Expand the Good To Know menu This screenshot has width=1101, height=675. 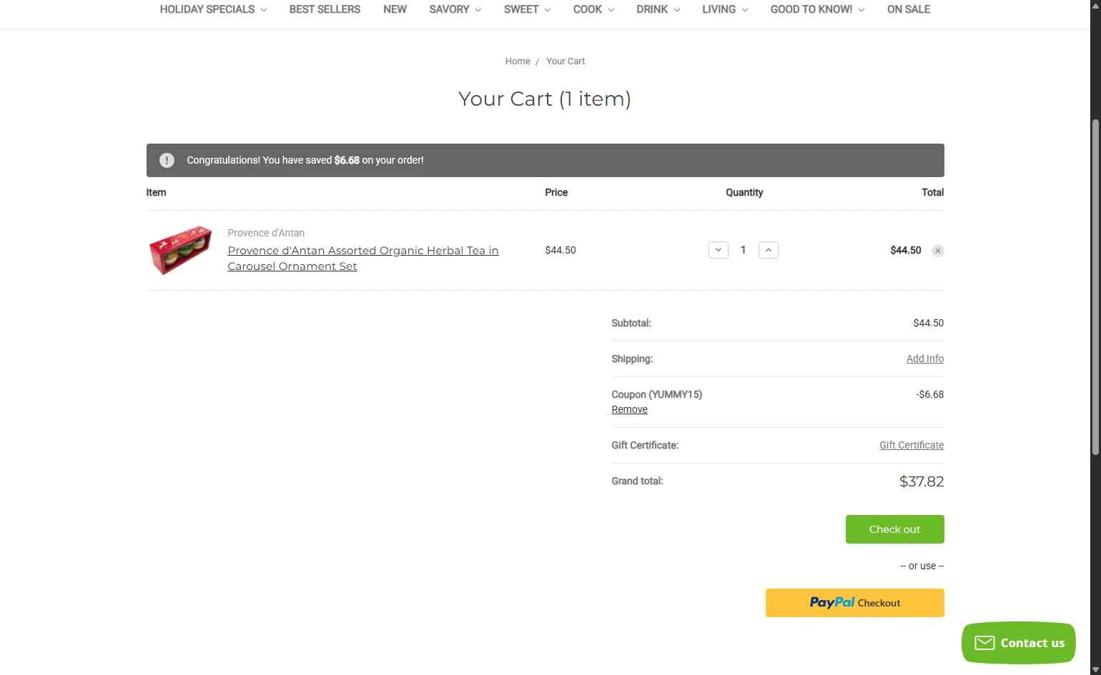click(817, 9)
